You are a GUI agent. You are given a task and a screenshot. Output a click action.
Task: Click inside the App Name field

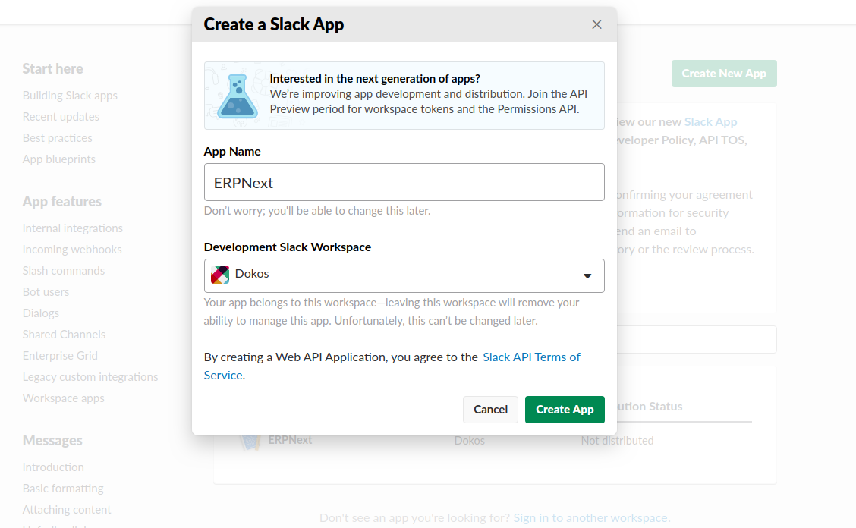click(404, 182)
